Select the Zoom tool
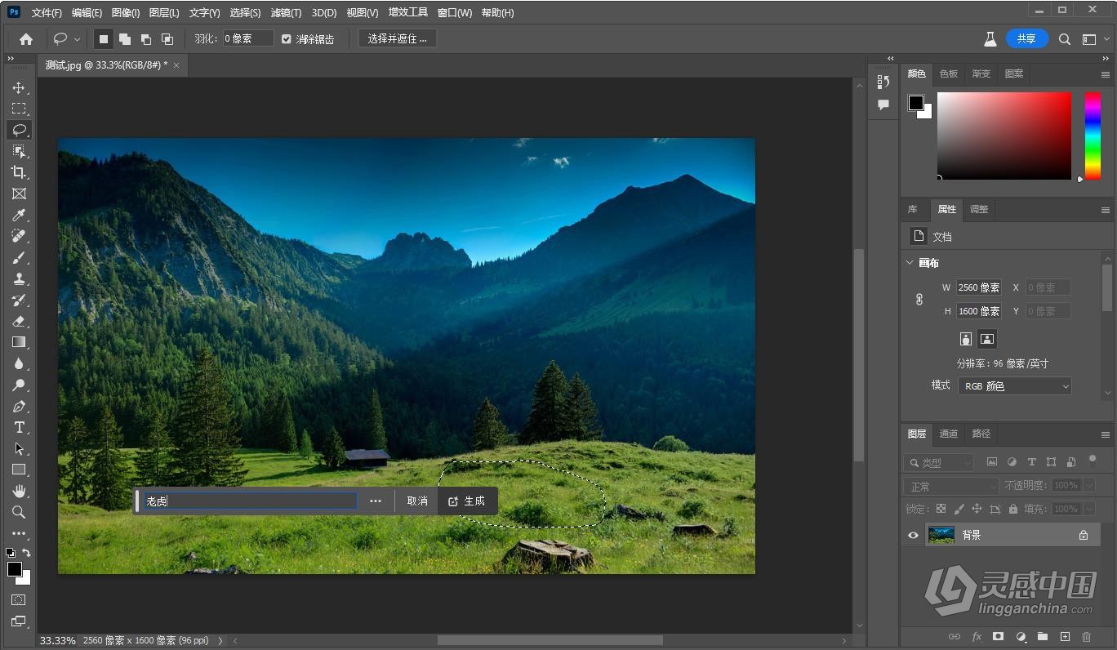Viewport: 1117px width, 650px height. pos(19,512)
